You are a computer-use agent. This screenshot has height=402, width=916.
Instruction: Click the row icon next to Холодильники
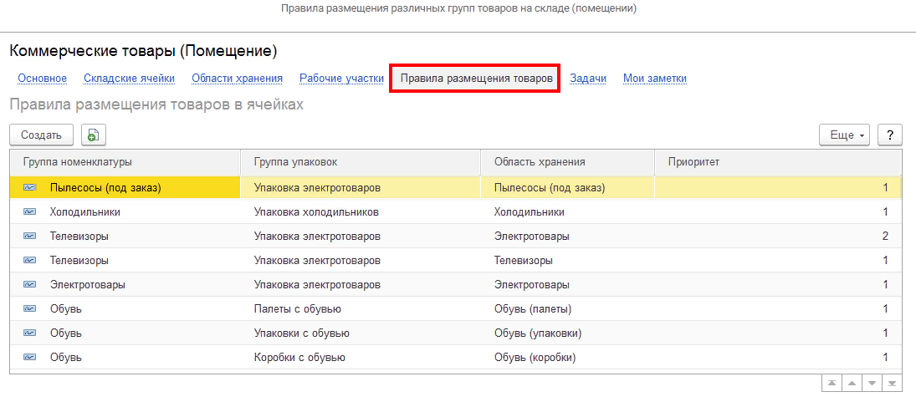tap(30, 212)
